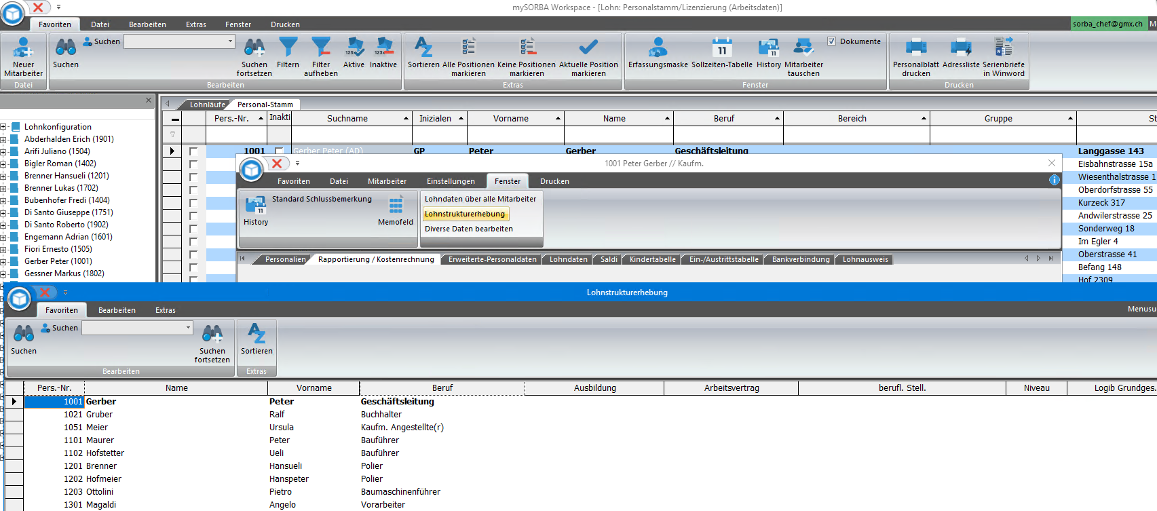Viewport: 1157px width, 511px height.
Task: Print Personalblatt drucken
Action: 916,57
